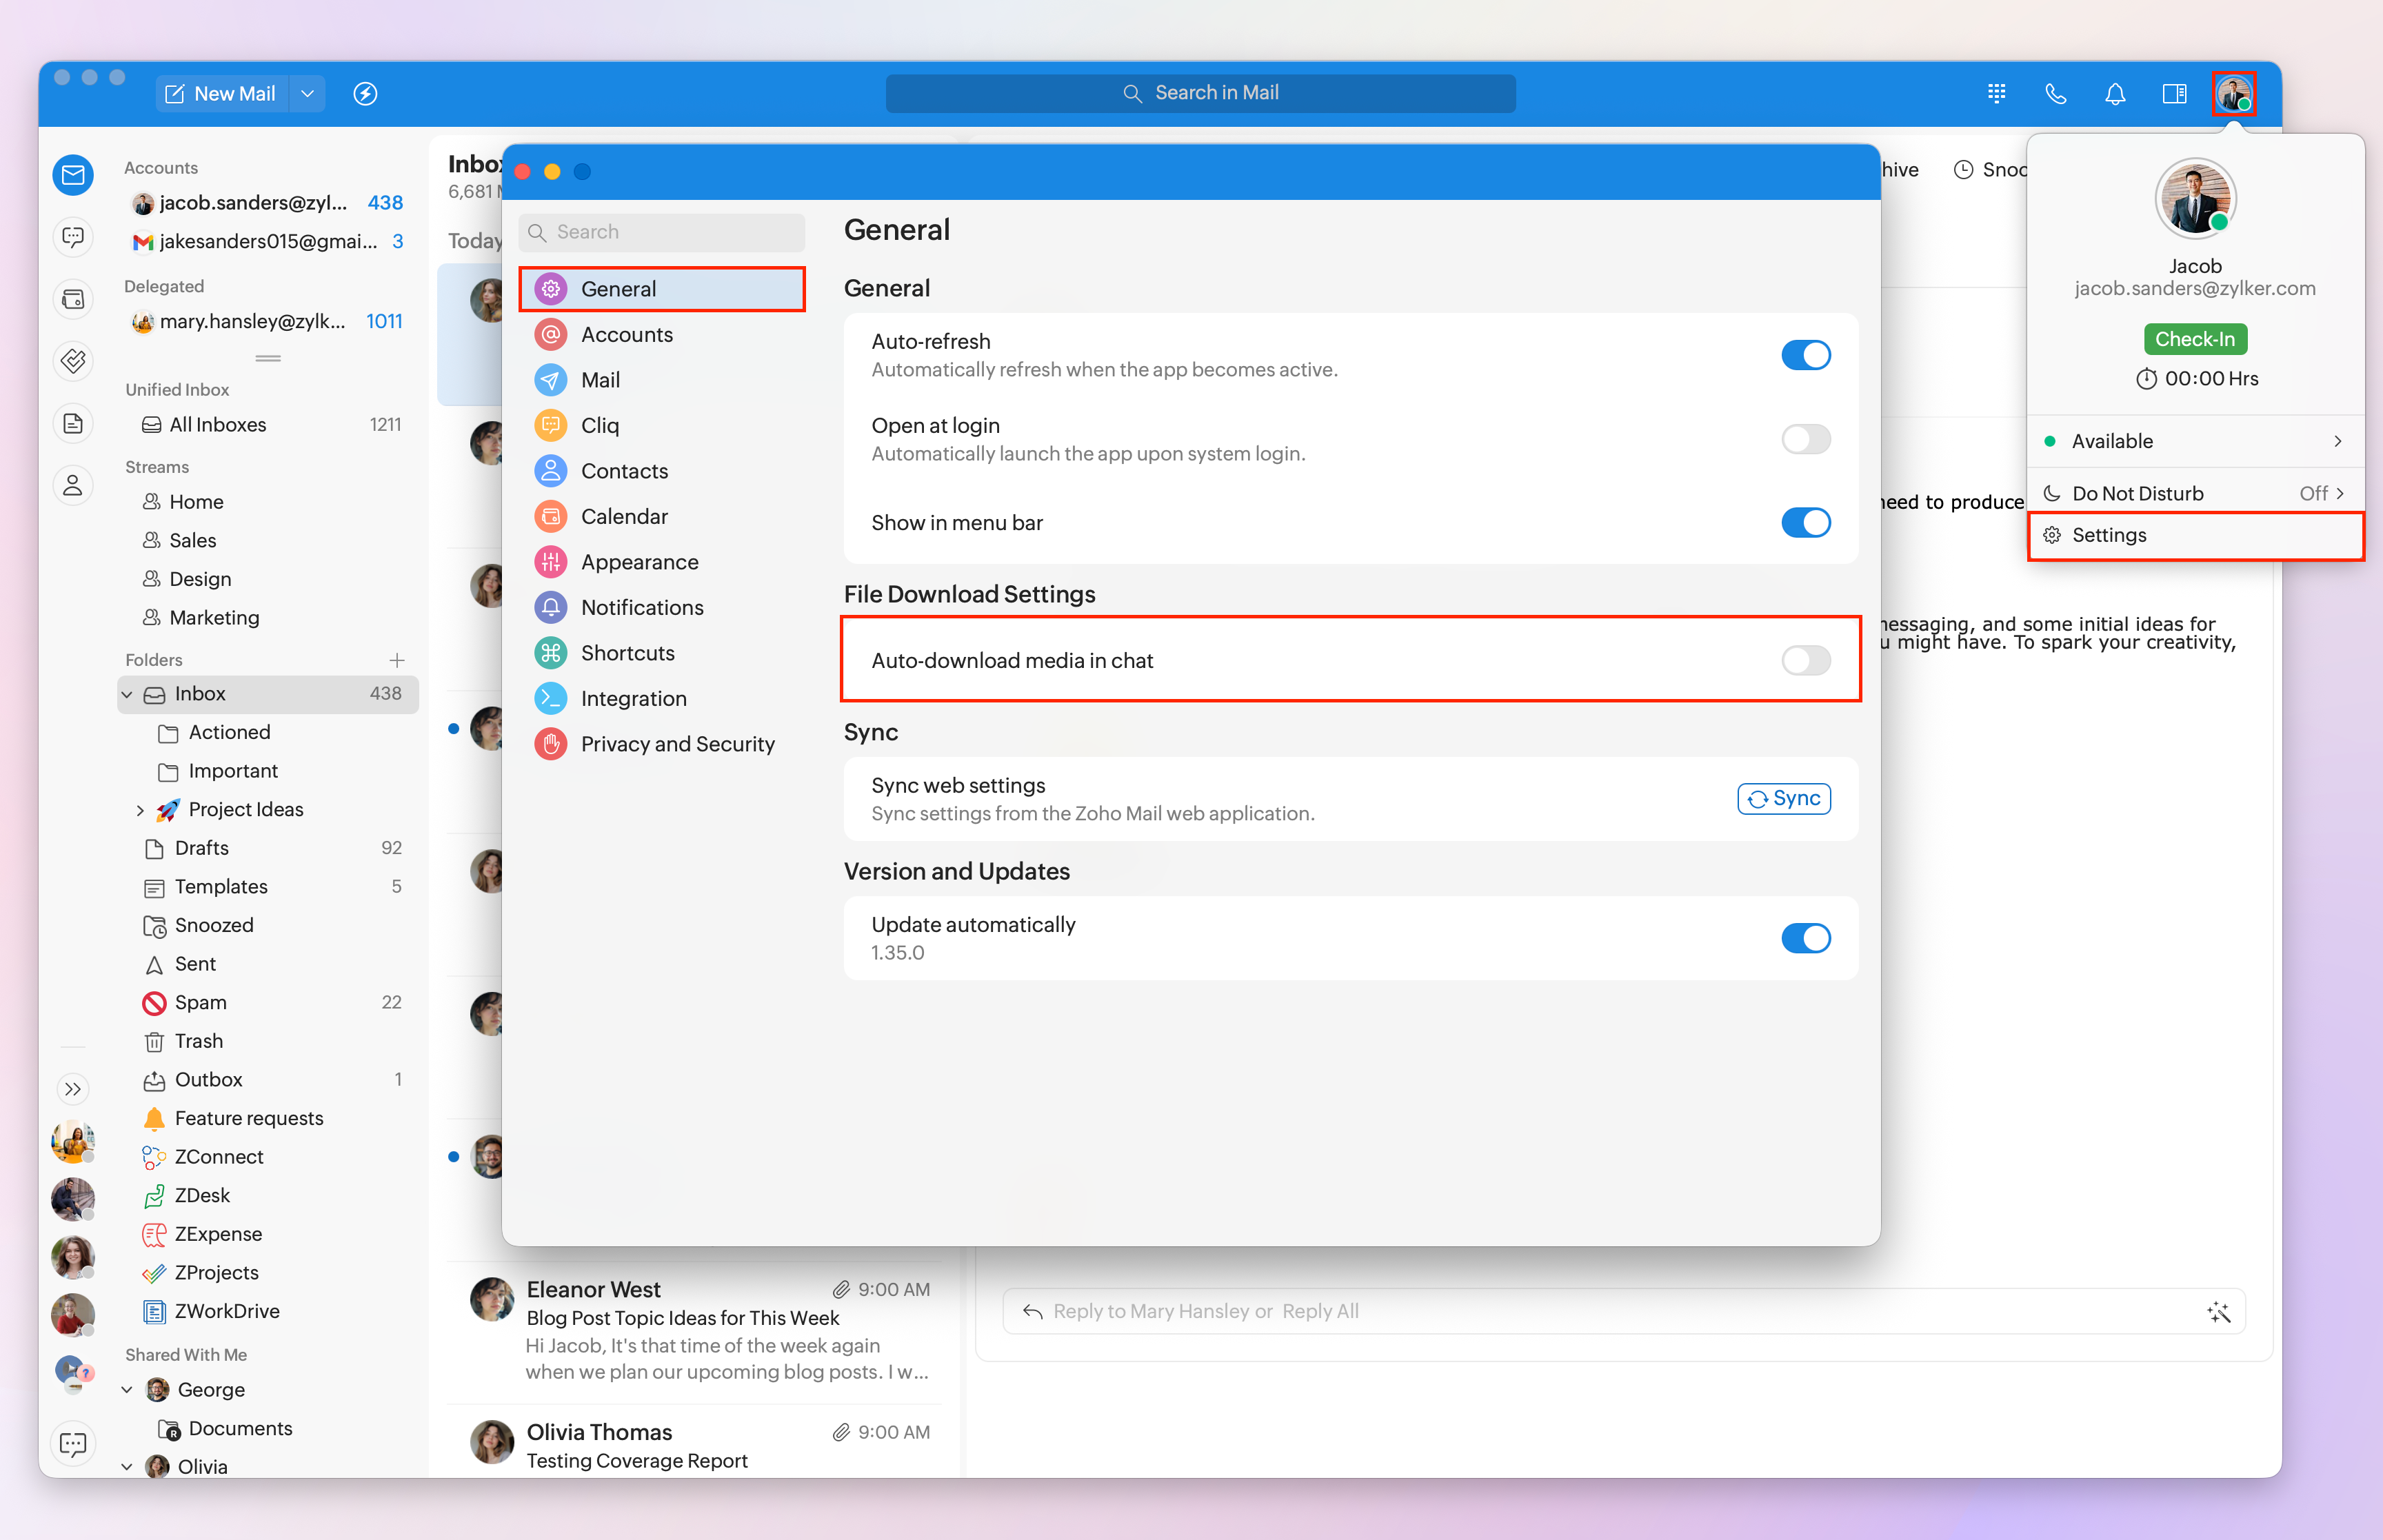
Task: Select the Appearance settings category
Action: point(639,562)
